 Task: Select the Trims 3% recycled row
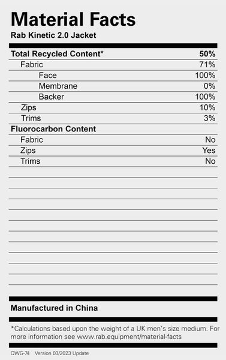tap(113, 118)
